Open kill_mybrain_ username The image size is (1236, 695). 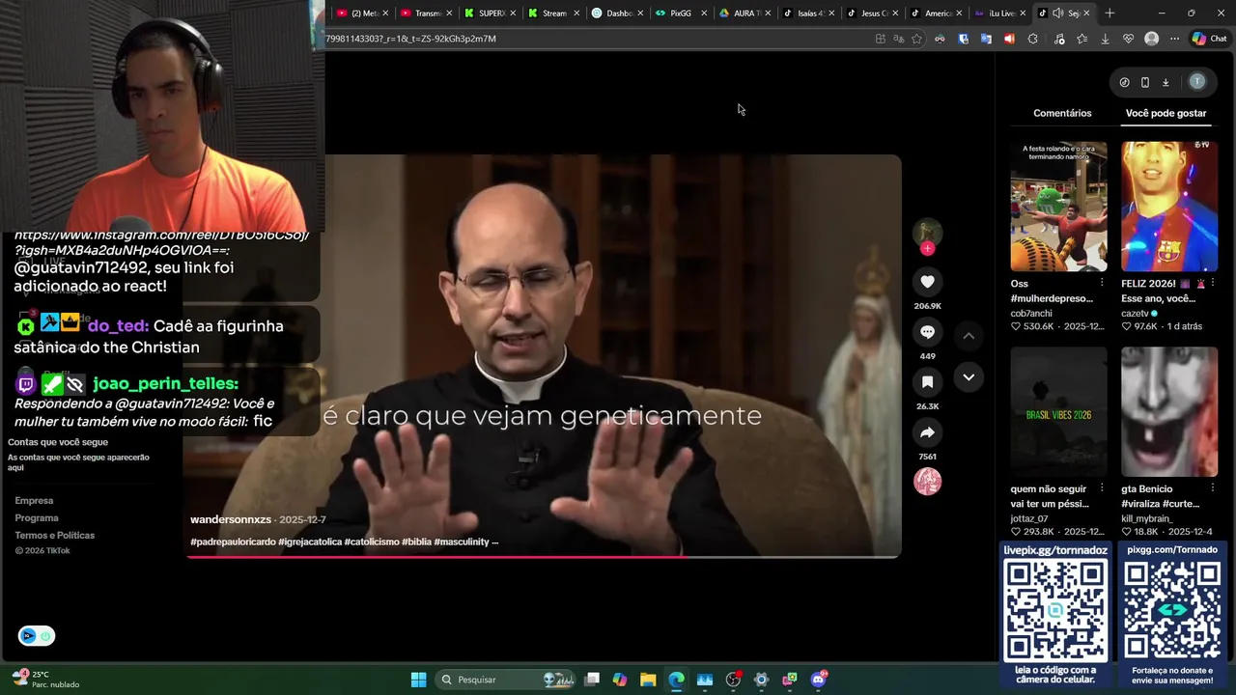pyautogui.click(x=1146, y=519)
